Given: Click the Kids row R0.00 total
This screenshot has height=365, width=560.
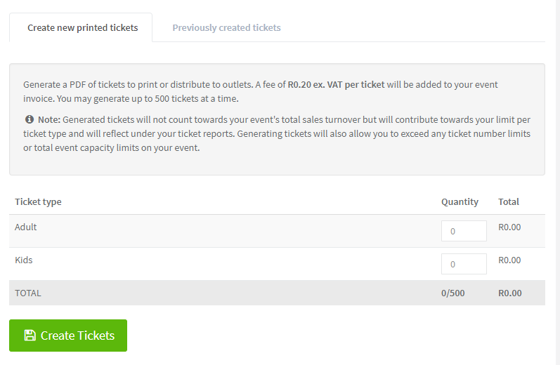Looking at the screenshot, I should click(x=509, y=260).
